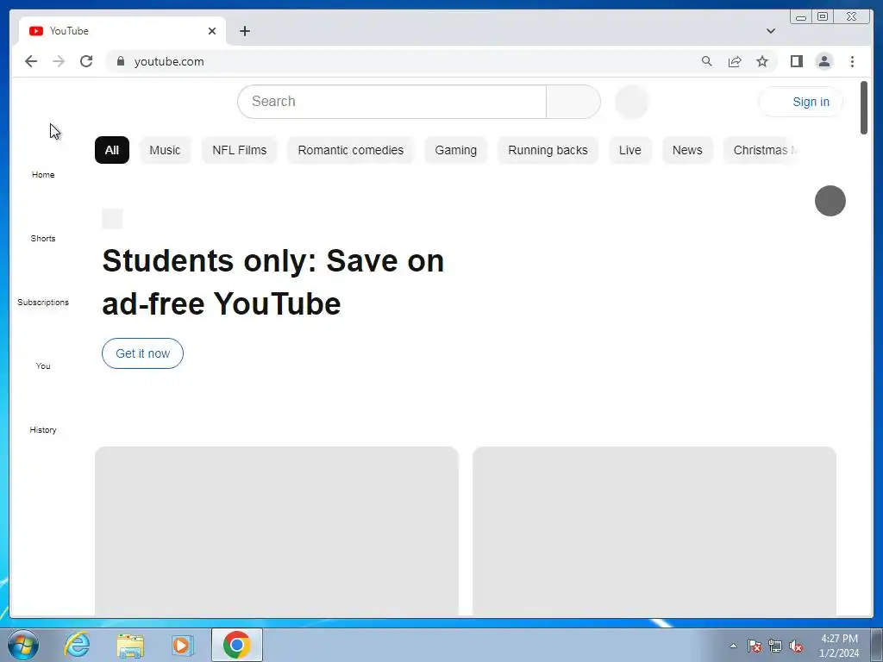Viewport: 883px width, 662px height.
Task: Go back with the browser back arrow
Action: pos(31,61)
